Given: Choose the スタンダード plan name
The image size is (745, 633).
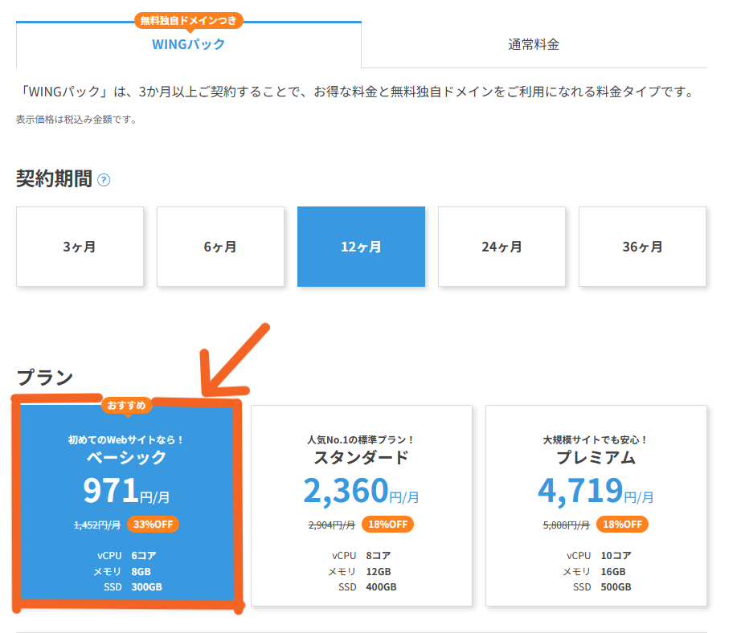Looking at the screenshot, I should [x=361, y=458].
